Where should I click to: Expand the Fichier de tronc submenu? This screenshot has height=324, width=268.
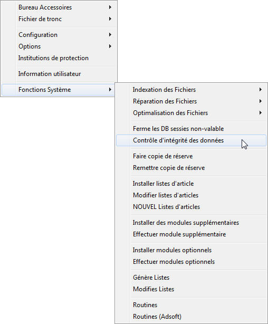coord(59,19)
